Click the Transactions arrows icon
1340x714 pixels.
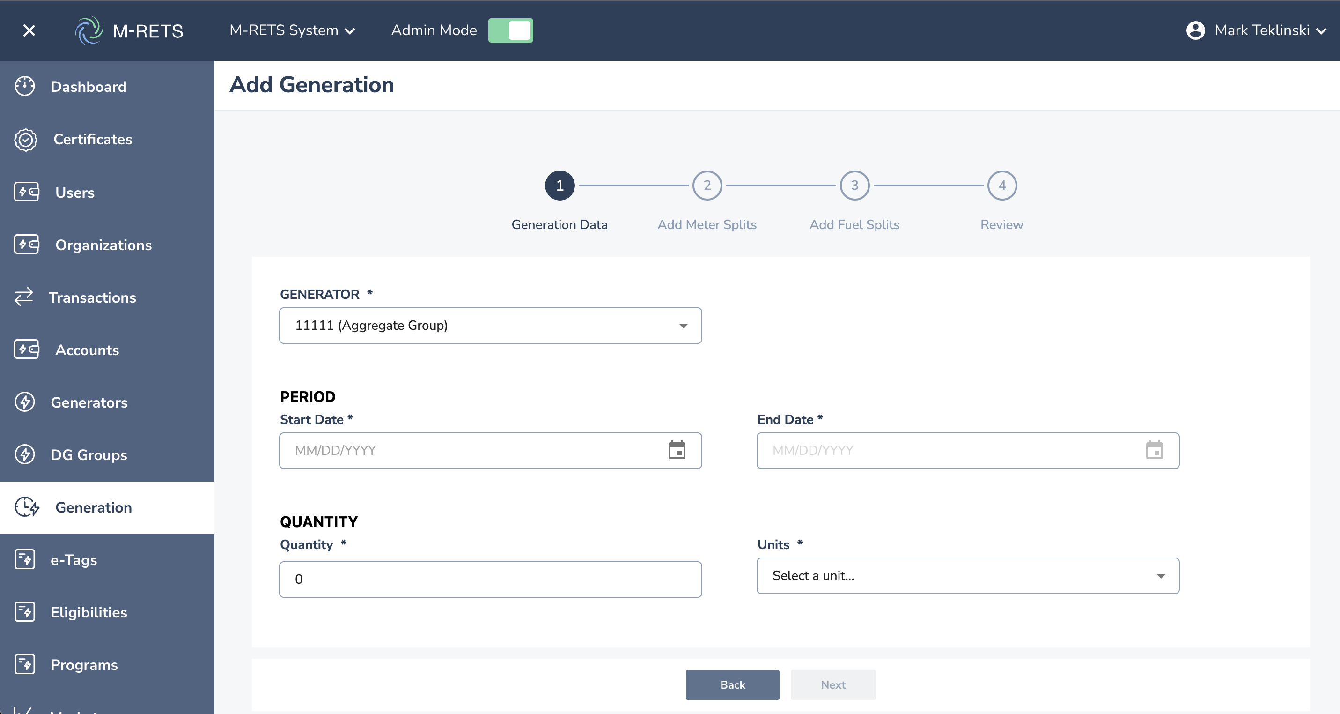(x=23, y=297)
